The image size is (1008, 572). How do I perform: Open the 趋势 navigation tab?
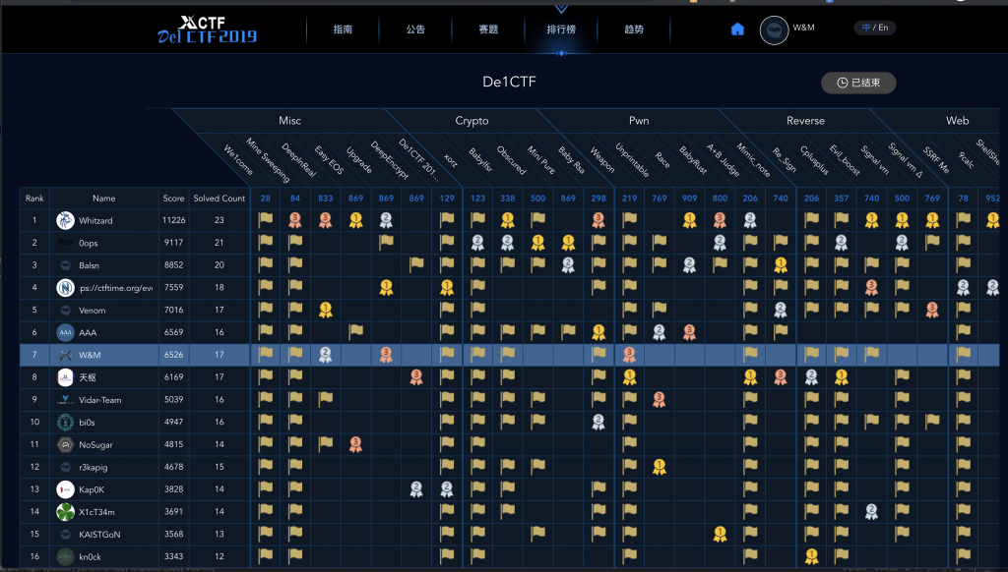pyautogui.click(x=634, y=29)
